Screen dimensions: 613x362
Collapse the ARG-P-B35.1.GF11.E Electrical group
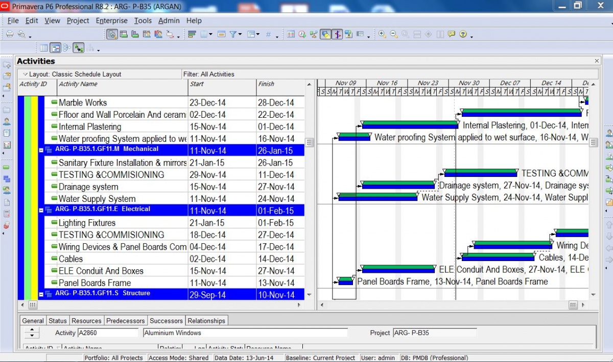point(41,210)
